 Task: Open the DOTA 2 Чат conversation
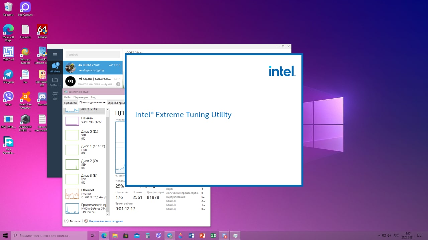pos(93,67)
